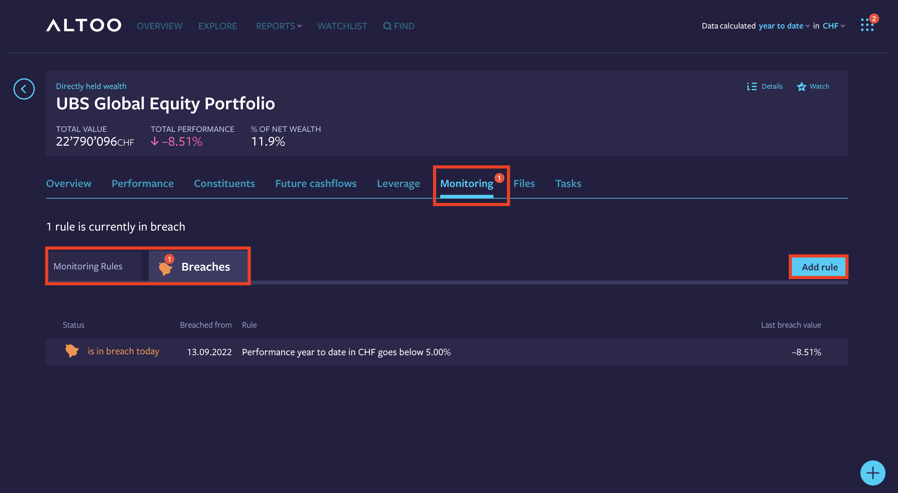Open the Future cashflows tab
This screenshot has width=898, height=493.
click(x=316, y=184)
